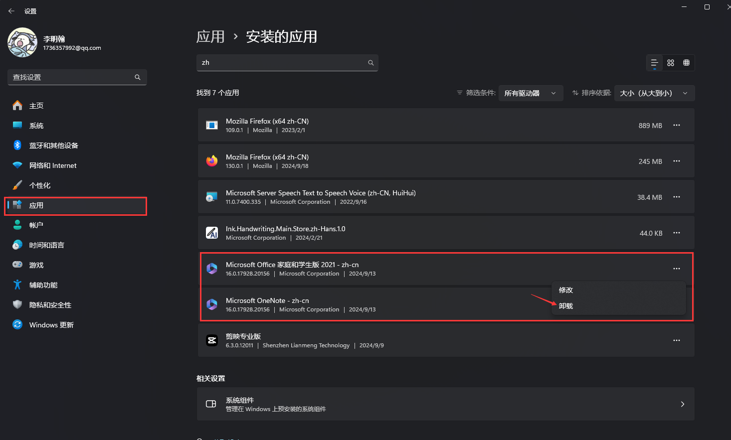Switch to table view layout icon
731x440 pixels.
point(687,63)
